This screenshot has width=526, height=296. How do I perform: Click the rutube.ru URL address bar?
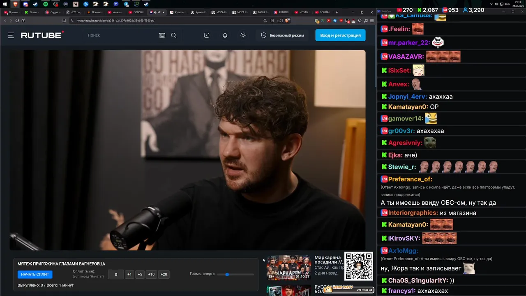pos(164,21)
